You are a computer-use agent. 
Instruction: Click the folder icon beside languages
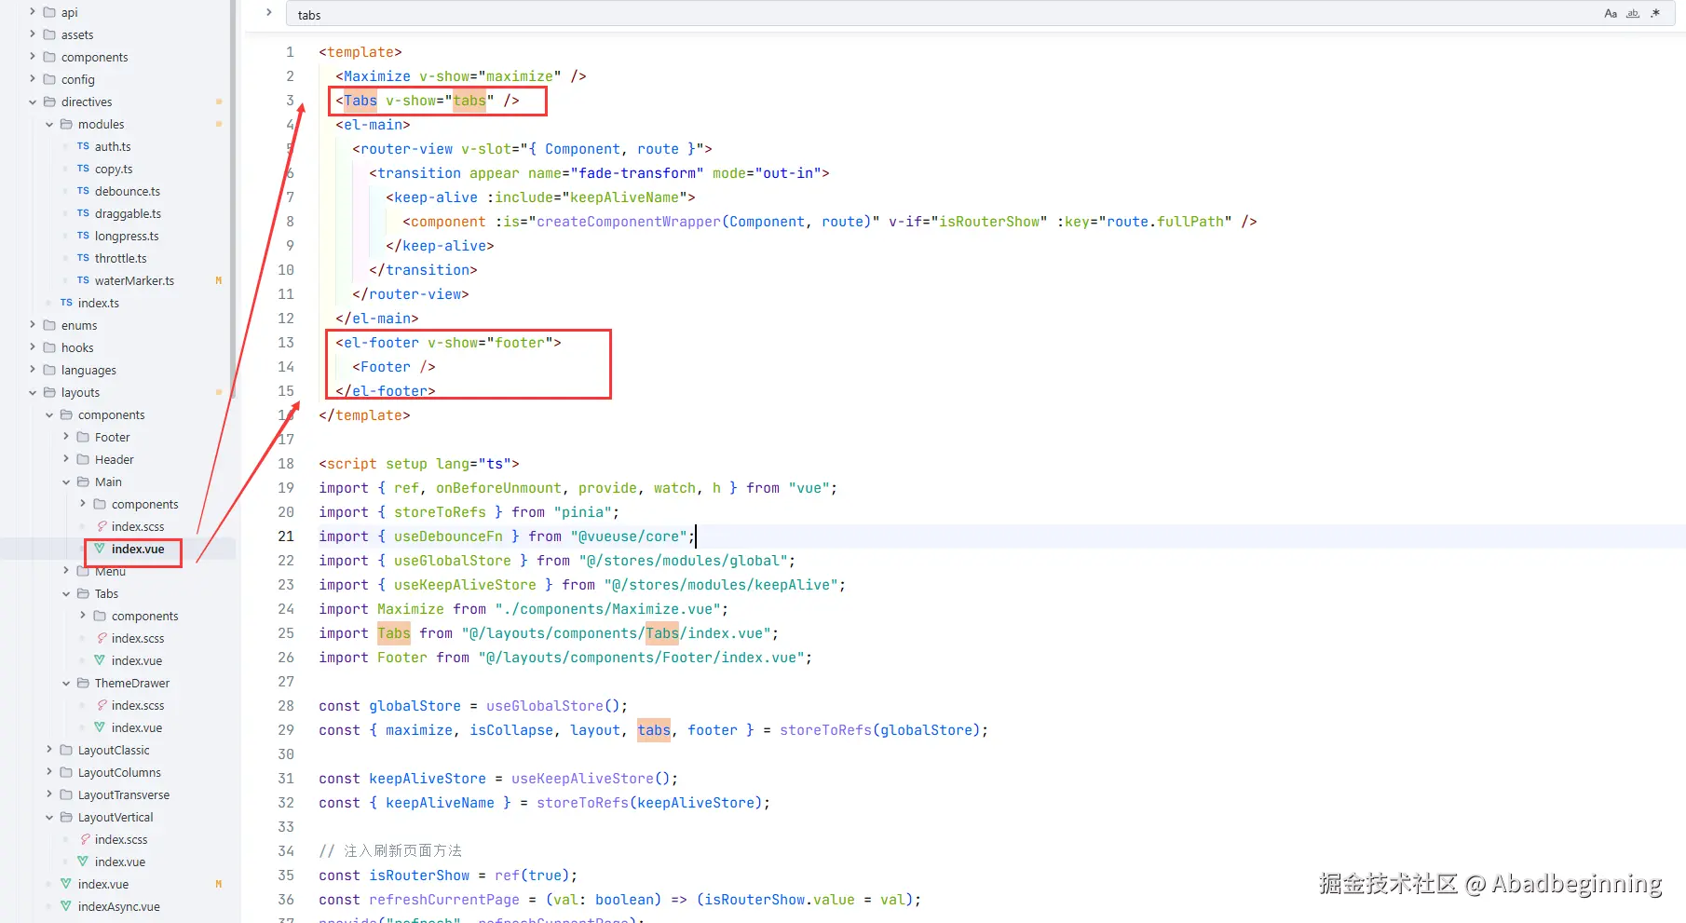point(49,370)
